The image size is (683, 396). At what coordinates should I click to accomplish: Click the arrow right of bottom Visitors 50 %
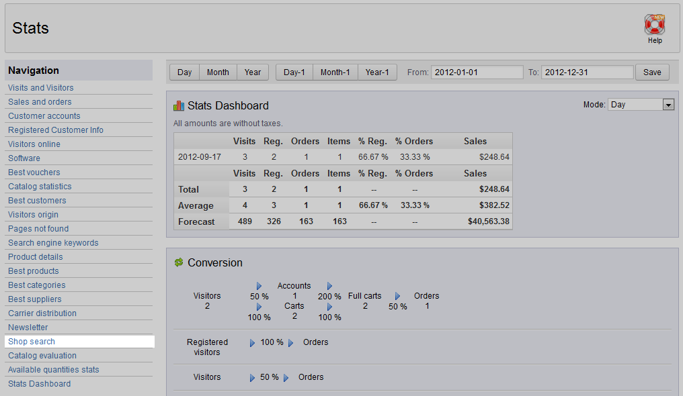click(x=286, y=378)
